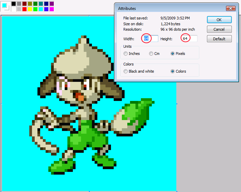The height and width of the screenshot is (192, 241).
Task: Pick the cyan palette swatch
Action: (41, 9)
